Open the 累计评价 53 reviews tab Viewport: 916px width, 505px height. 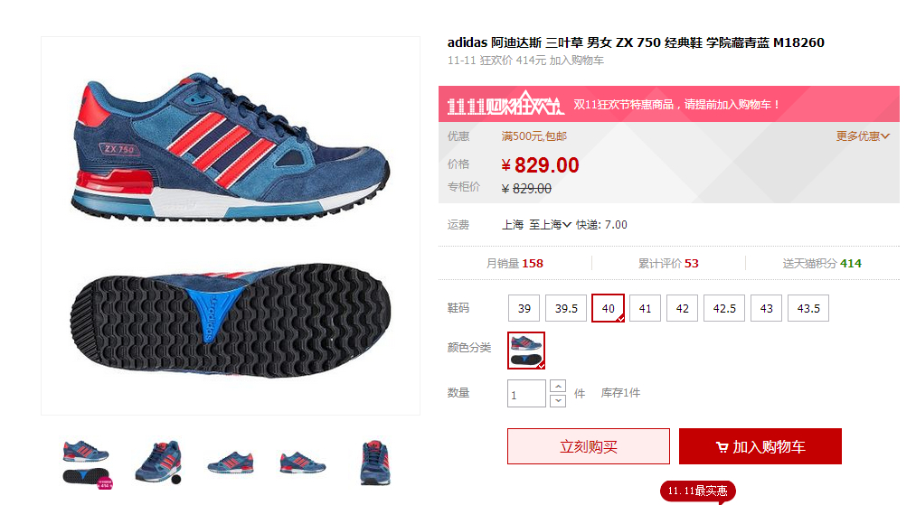668,263
